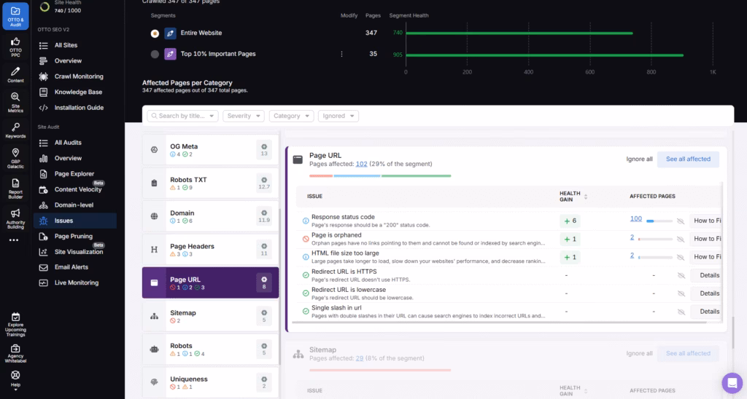The height and width of the screenshot is (399, 747).
Task: Open the chat widget bubble
Action: click(731, 383)
